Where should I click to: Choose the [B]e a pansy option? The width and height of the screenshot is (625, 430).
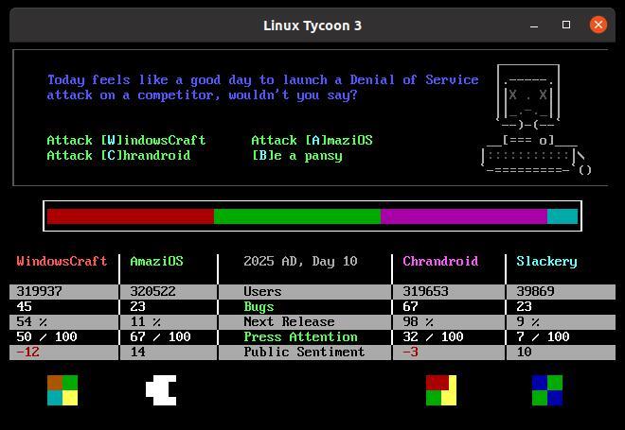point(296,155)
